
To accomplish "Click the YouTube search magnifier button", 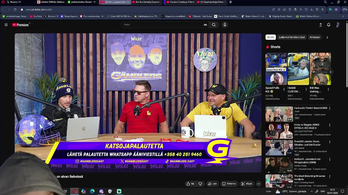I will pos(214,25).
